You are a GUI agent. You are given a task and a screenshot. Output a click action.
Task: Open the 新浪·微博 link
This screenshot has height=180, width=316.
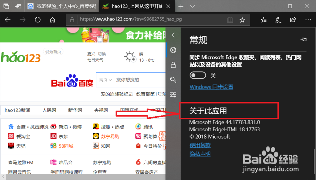click(70, 127)
